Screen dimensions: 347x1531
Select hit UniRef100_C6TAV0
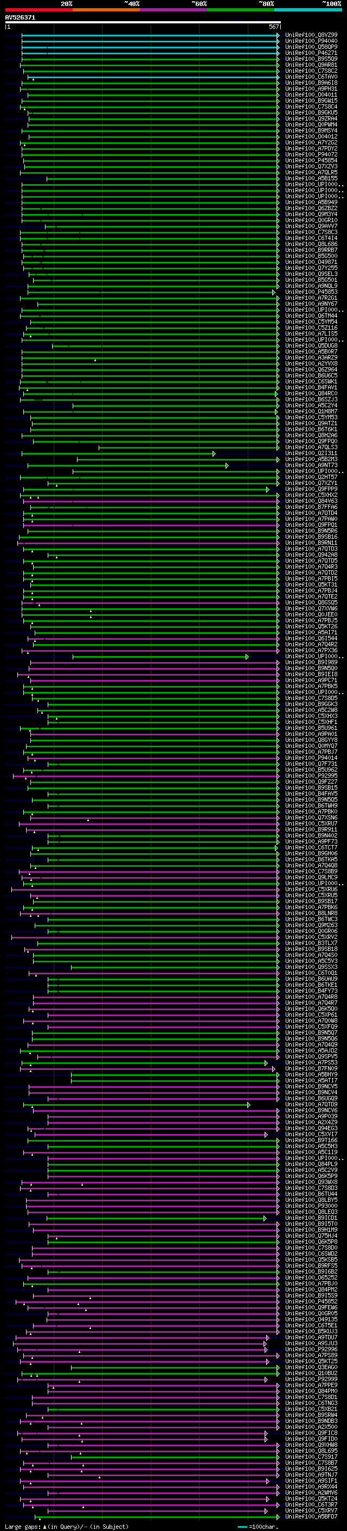tap(311, 77)
